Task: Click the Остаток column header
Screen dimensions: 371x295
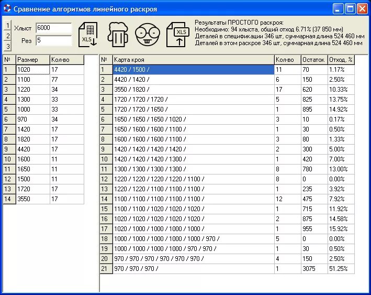Action: click(x=314, y=60)
